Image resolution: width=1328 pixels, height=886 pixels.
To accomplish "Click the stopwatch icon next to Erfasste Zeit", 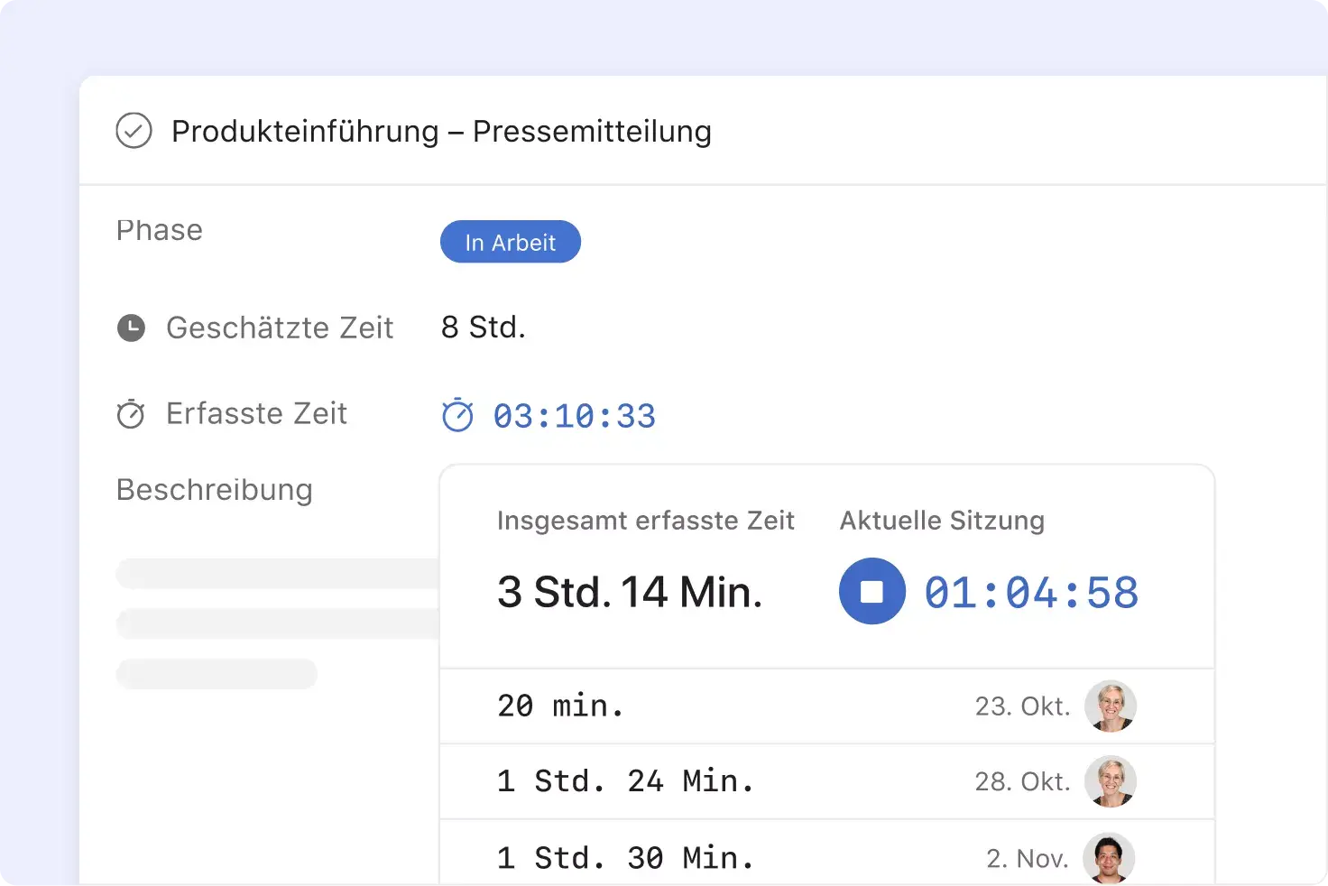I will click(131, 414).
